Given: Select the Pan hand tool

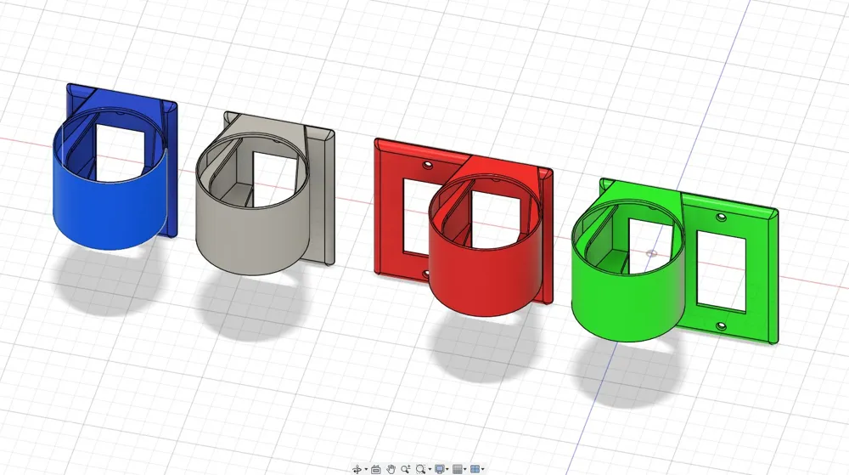Looking at the screenshot, I should click(x=391, y=469).
